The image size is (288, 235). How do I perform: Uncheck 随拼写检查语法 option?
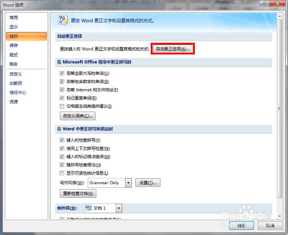62,165
